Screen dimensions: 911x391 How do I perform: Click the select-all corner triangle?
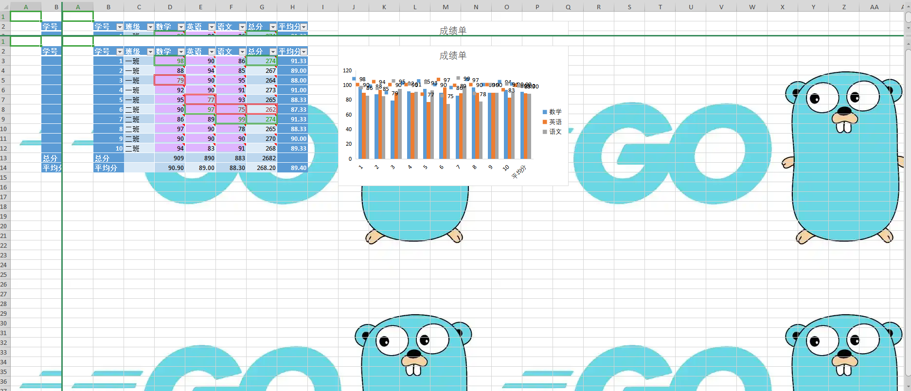coord(5,7)
